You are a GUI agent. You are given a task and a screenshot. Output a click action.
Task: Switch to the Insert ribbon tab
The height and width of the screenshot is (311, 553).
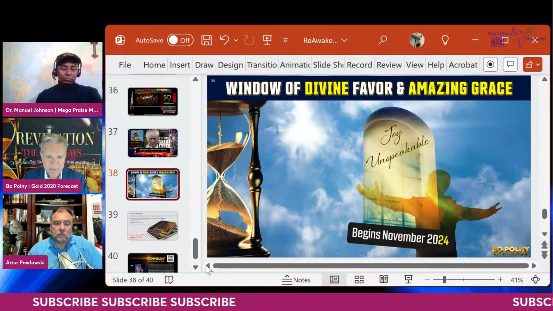coord(180,65)
